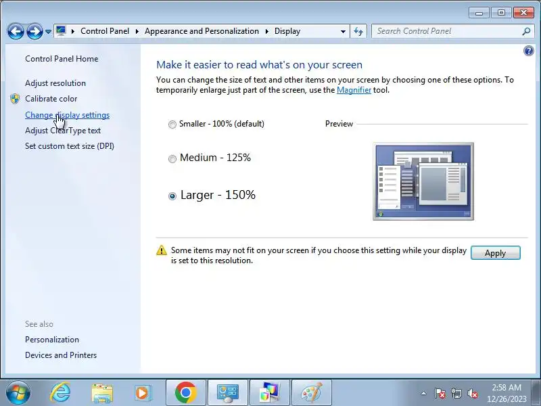The width and height of the screenshot is (541, 406).
Task: Close the Display window
Action: click(523, 13)
